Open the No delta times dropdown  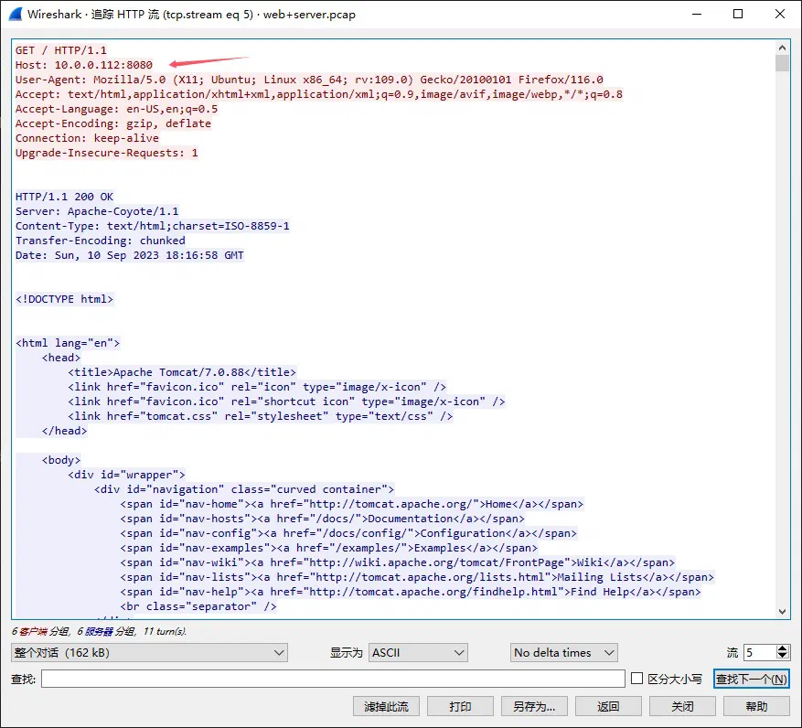point(563,652)
